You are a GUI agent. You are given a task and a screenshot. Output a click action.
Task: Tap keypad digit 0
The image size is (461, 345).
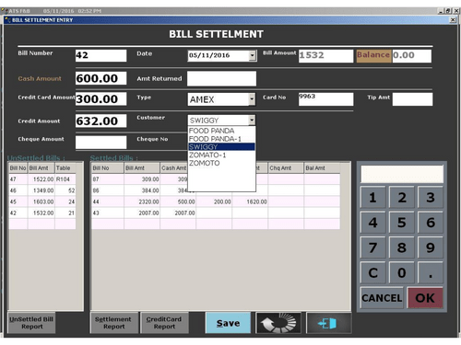[x=402, y=272]
